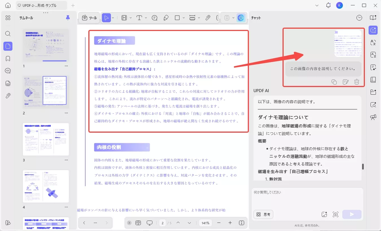Image resolution: width=381 pixels, height=231 pixels.
Task: Expand the heading style dropdown
Action: tap(130, 17)
